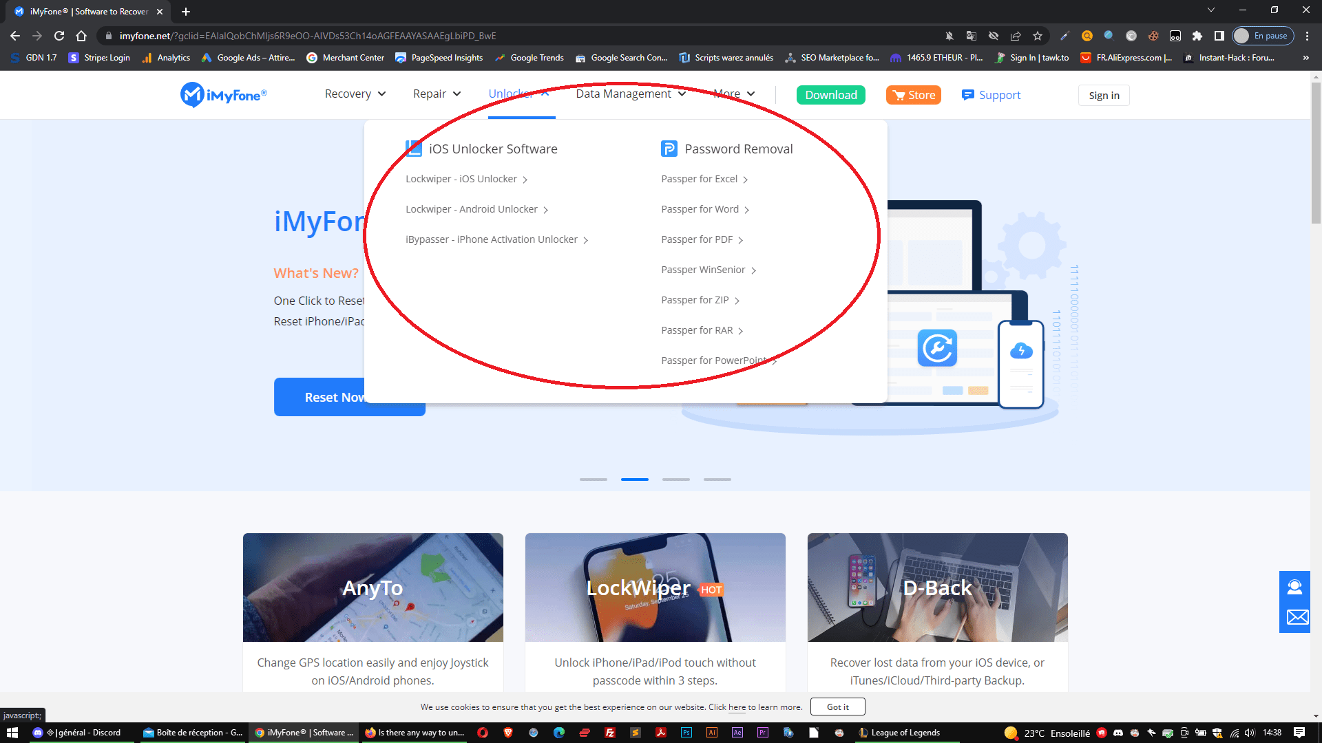Select Lockwiper - Android Unlocker
Viewport: 1322px width, 743px height.
click(x=477, y=209)
